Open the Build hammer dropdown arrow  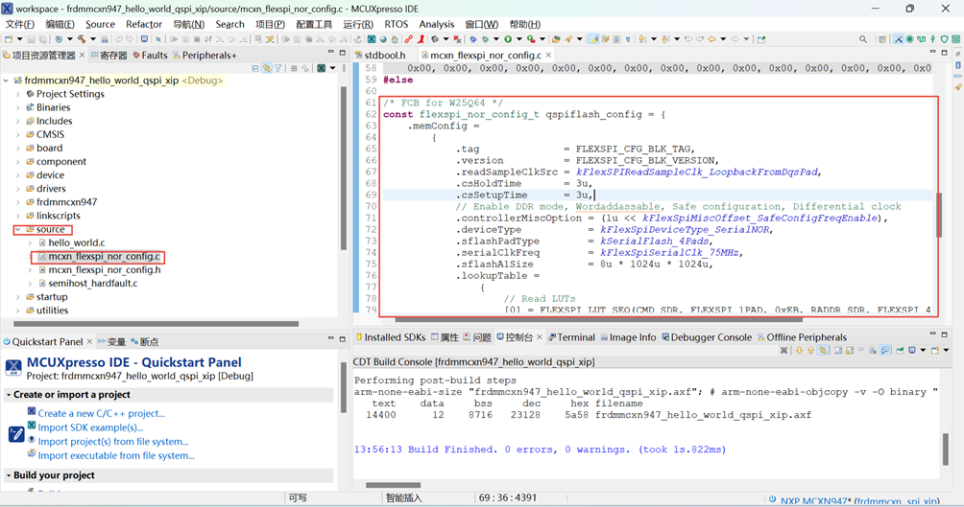point(93,39)
